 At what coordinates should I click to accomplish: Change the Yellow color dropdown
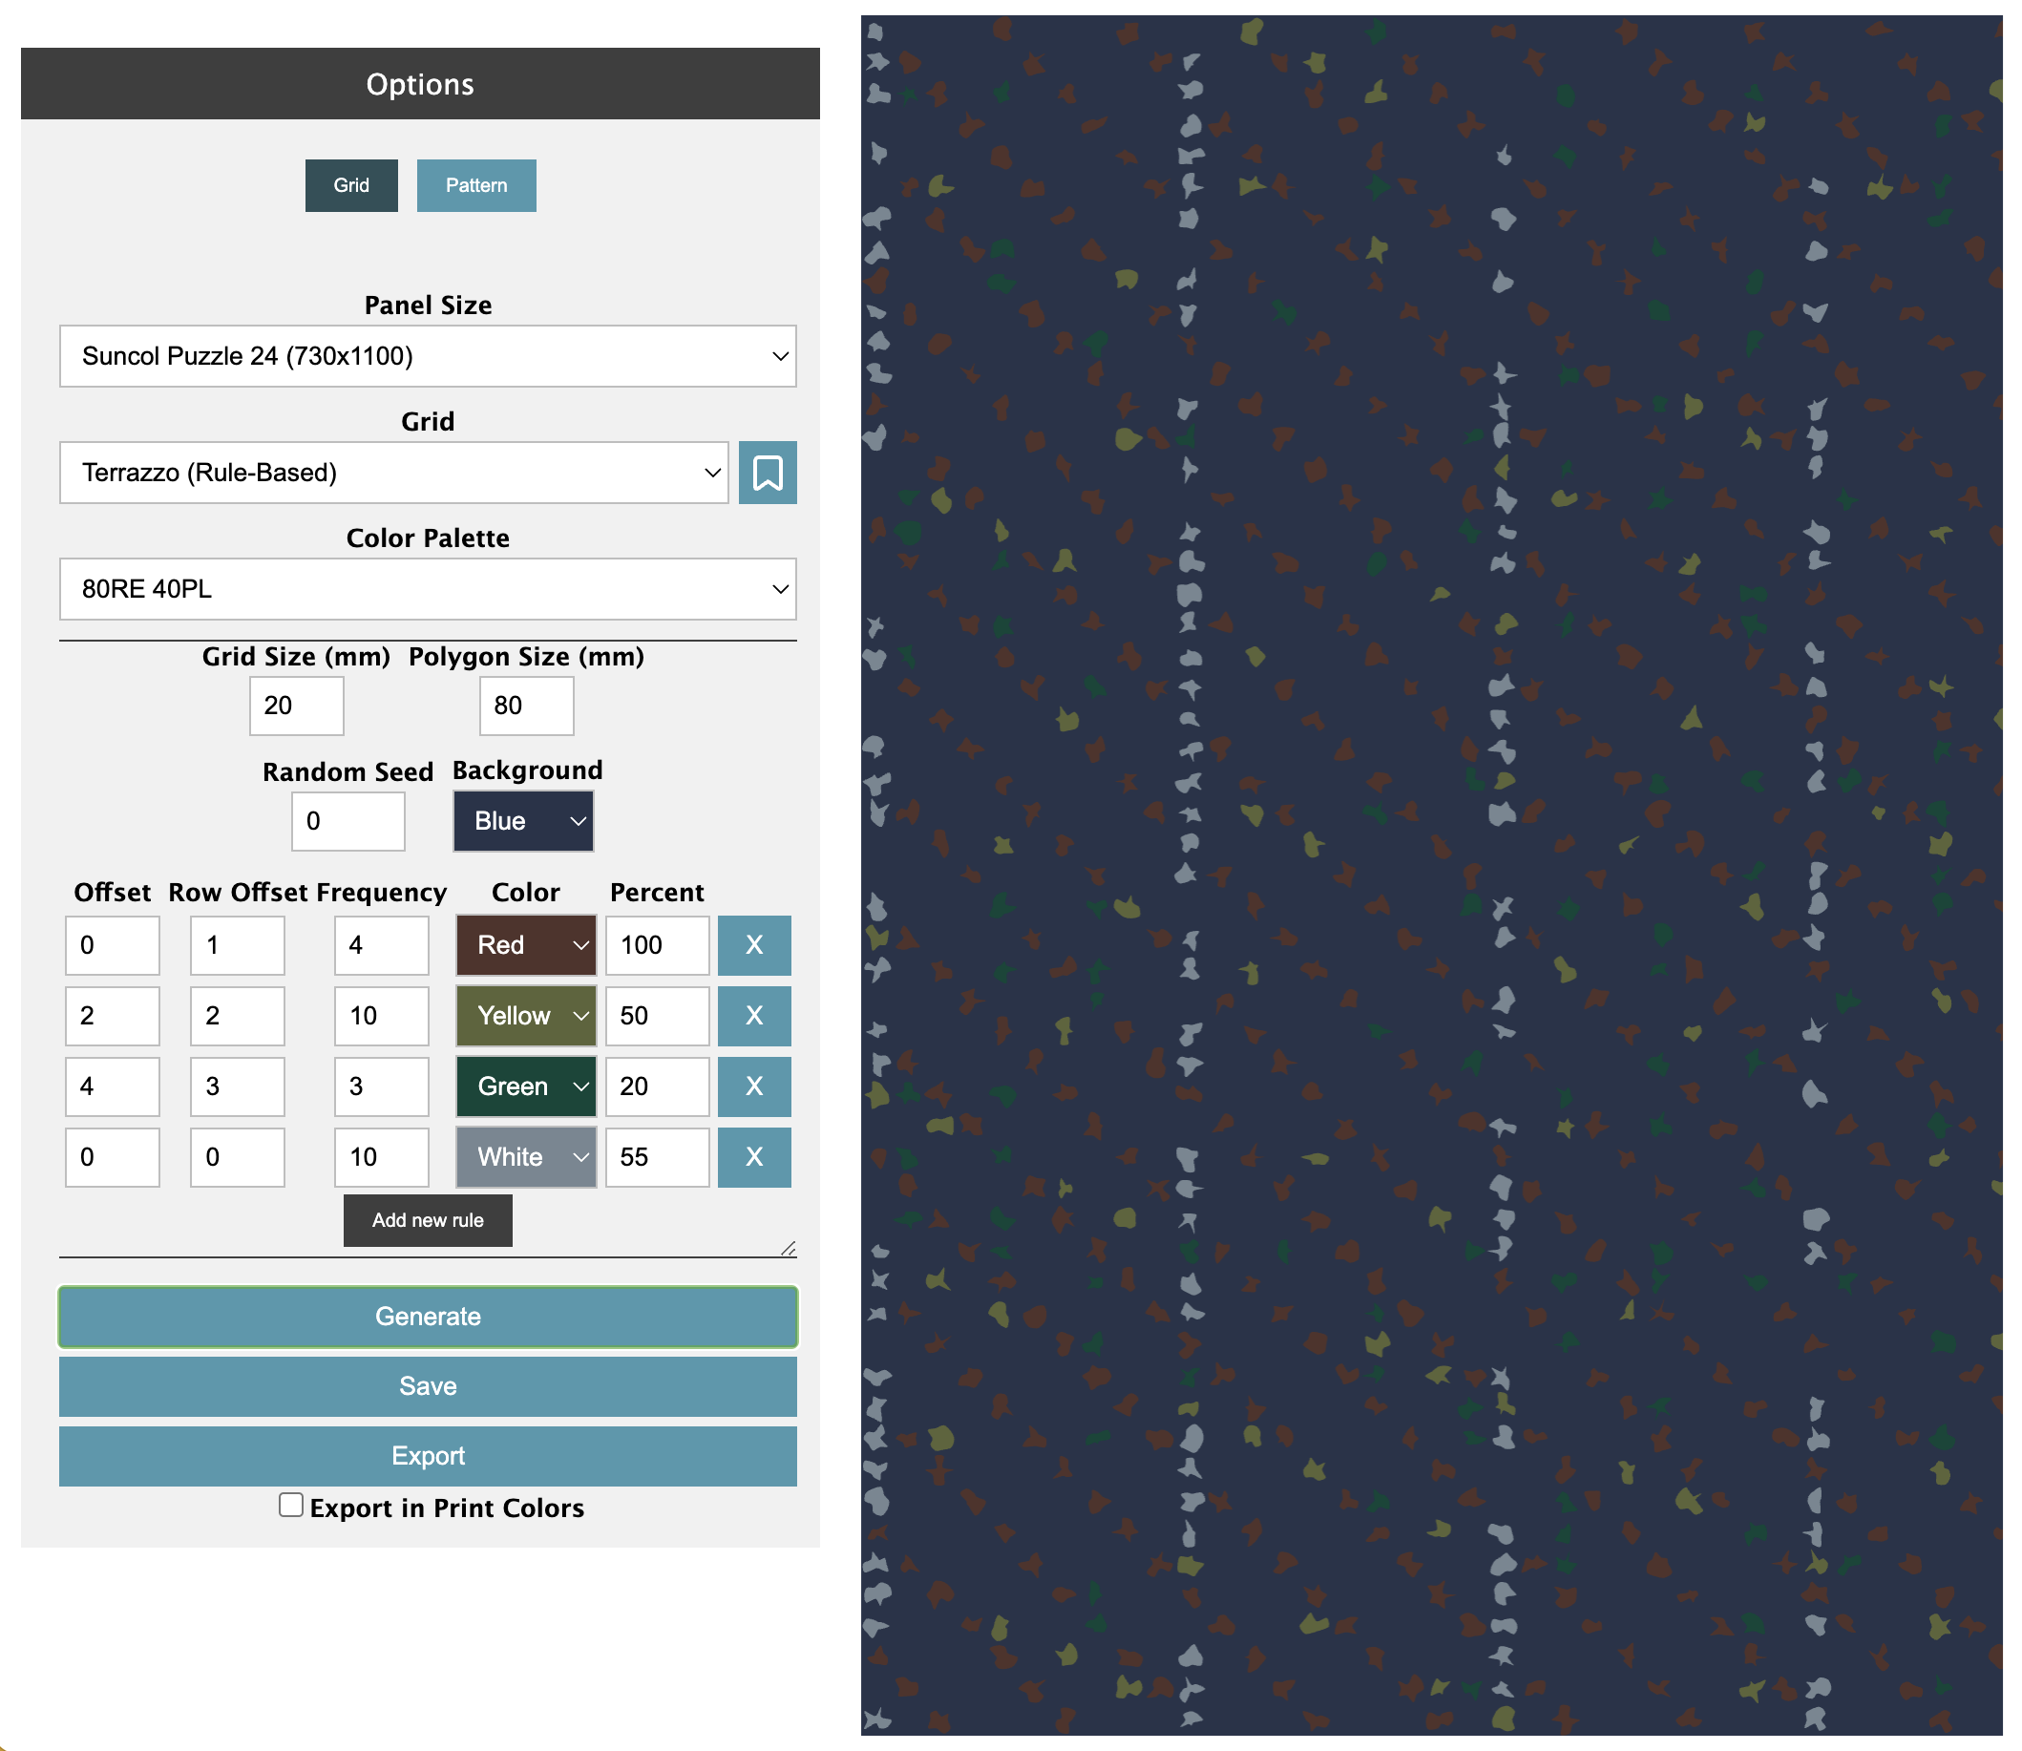pos(525,1015)
